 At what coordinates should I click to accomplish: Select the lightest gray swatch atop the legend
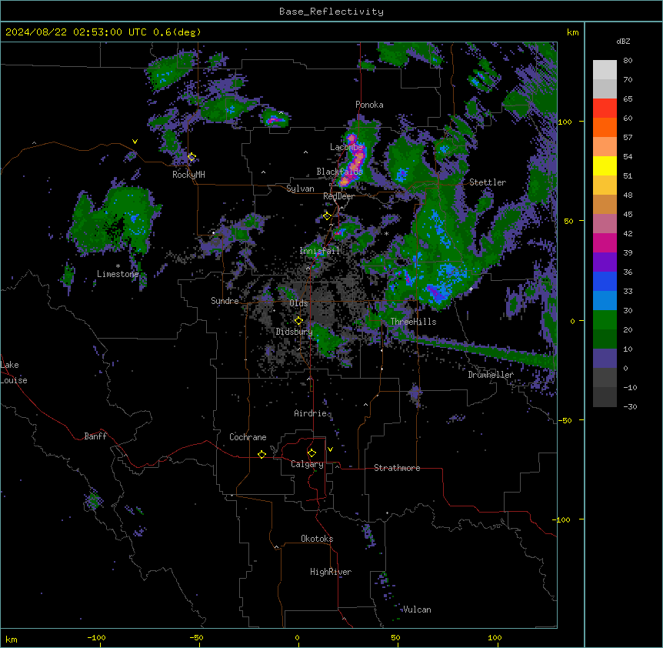point(605,70)
